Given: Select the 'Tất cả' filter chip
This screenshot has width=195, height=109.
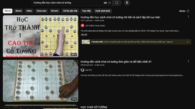Looking at the screenshot, I should point(8,11).
